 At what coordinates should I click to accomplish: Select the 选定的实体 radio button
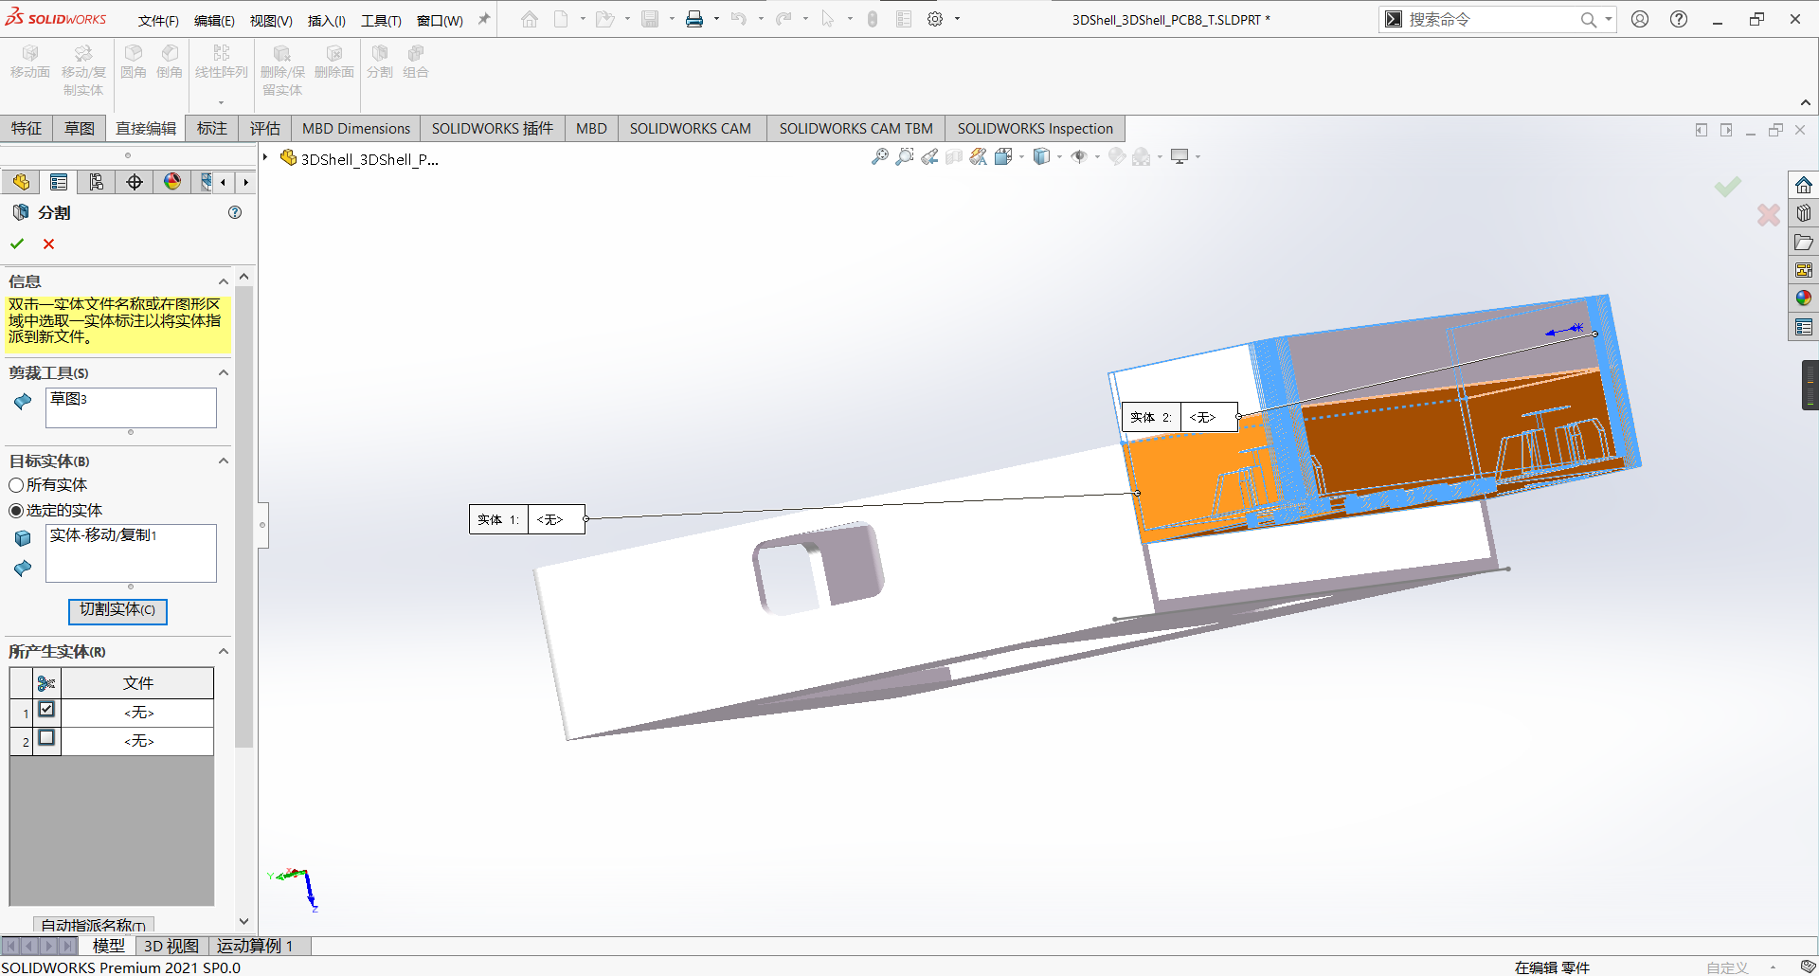(16, 511)
